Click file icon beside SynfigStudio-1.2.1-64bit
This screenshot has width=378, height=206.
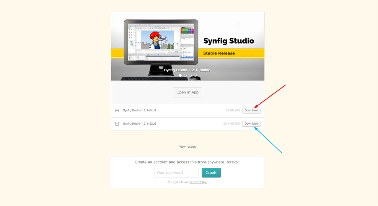click(117, 111)
